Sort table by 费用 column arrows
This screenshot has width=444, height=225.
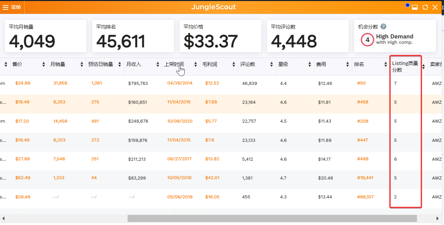[x=347, y=64]
